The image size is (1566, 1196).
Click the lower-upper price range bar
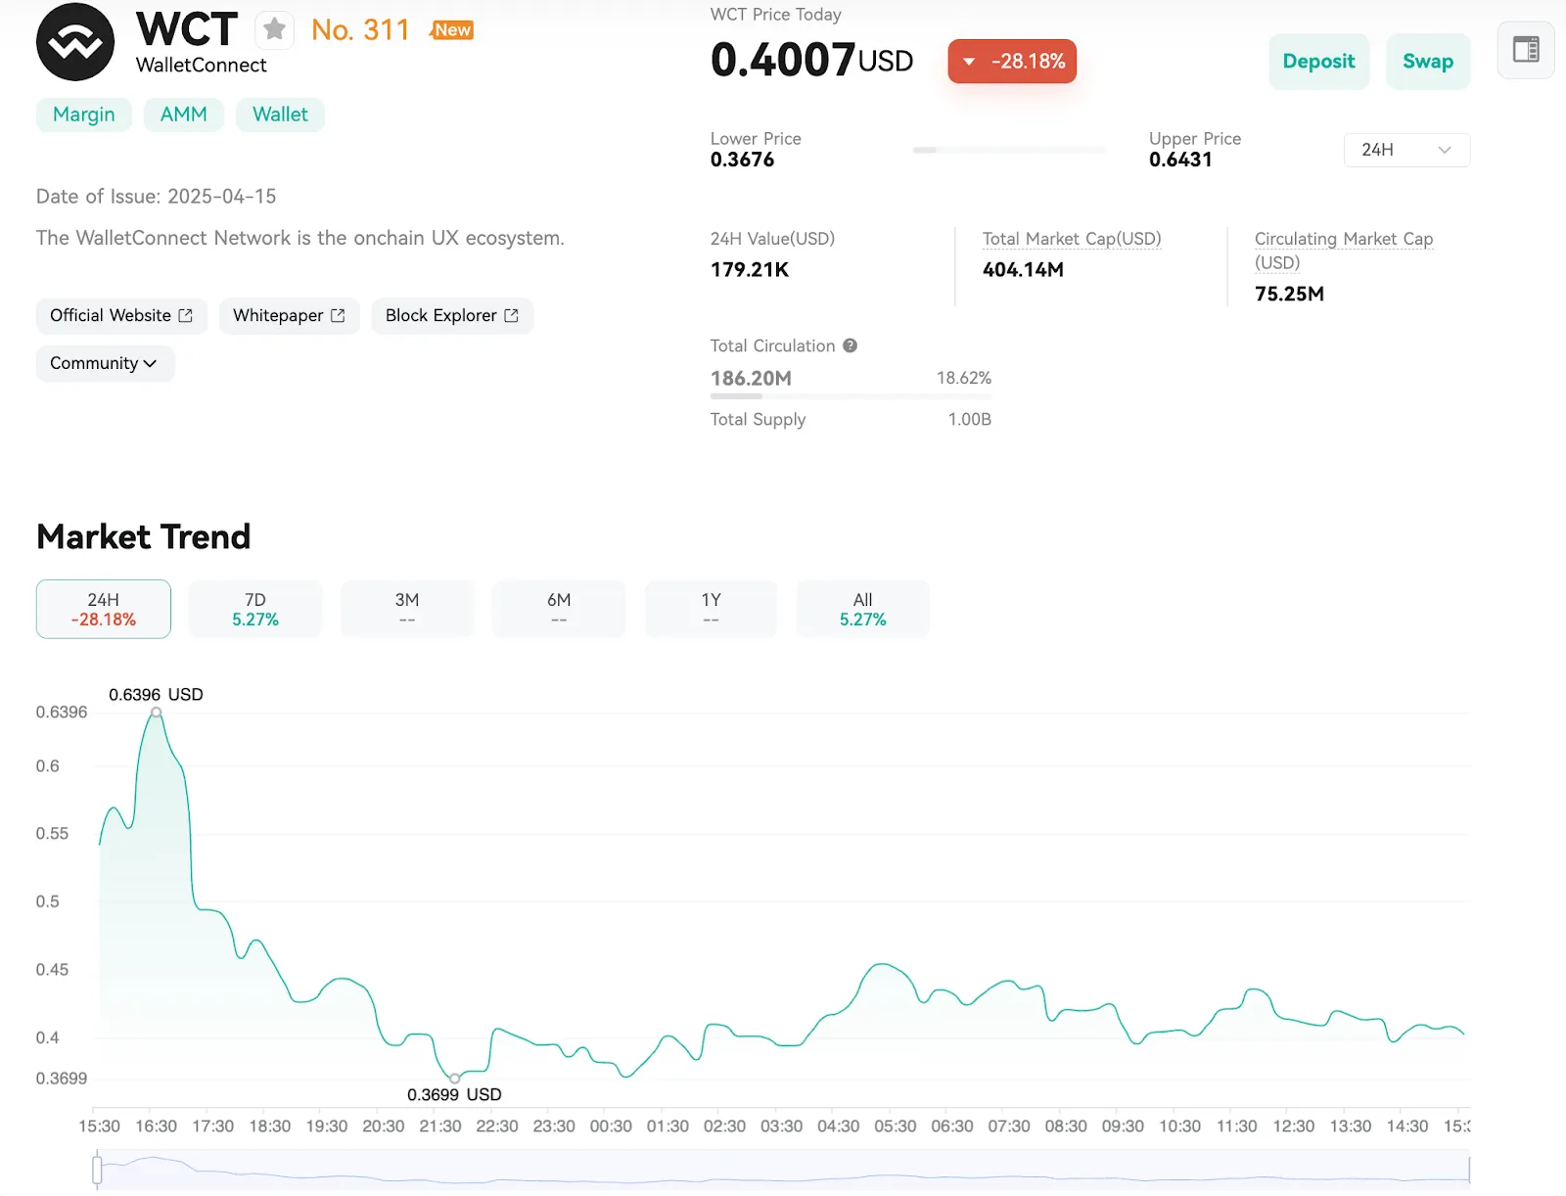coord(1009,150)
